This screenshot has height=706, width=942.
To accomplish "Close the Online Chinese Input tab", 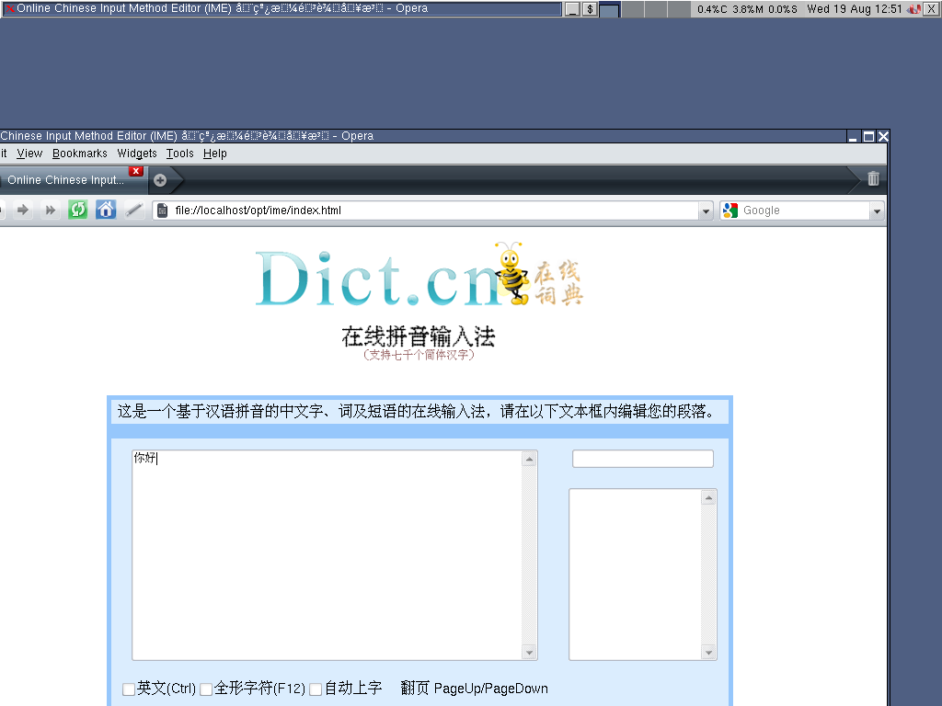I will point(136,171).
